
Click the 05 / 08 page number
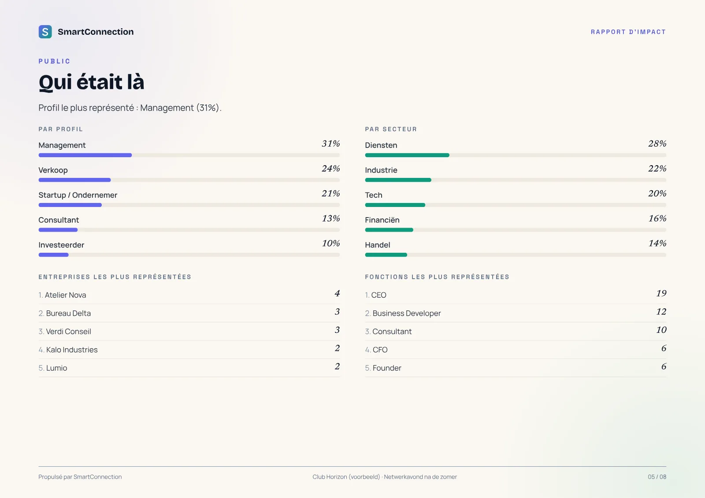click(x=657, y=477)
